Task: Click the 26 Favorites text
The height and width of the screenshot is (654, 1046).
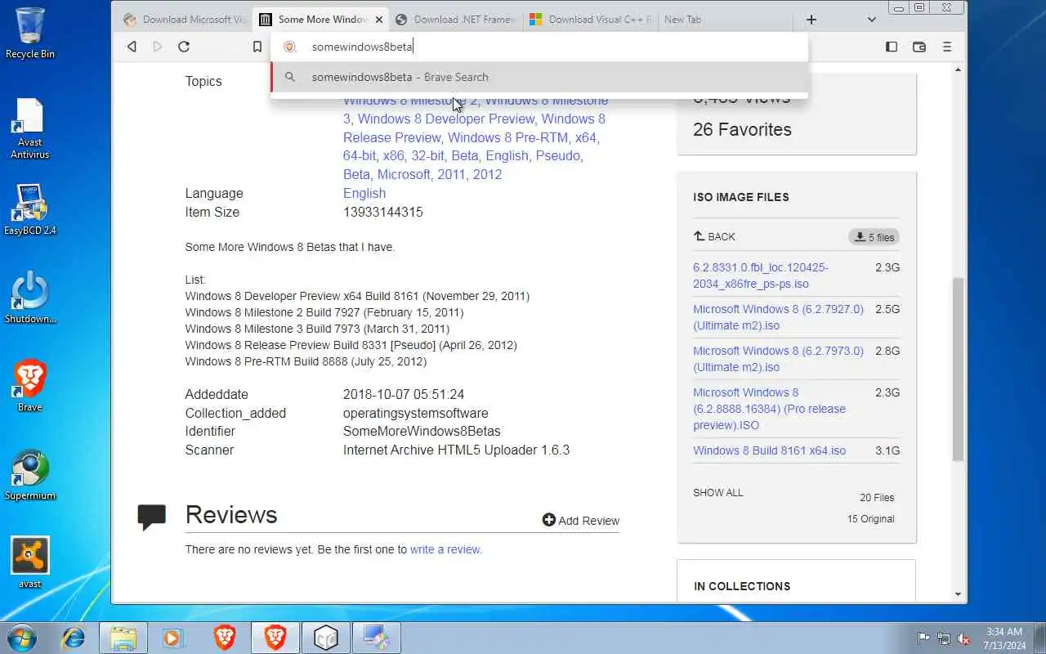Action: pyautogui.click(x=742, y=129)
